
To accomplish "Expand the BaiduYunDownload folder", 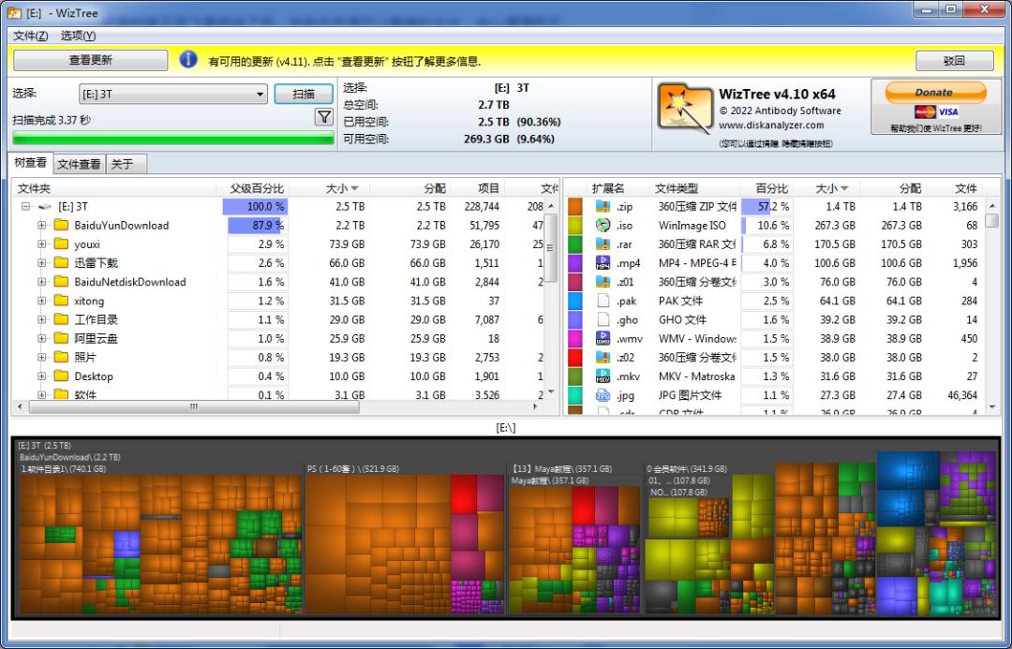I will tap(41, 225).
